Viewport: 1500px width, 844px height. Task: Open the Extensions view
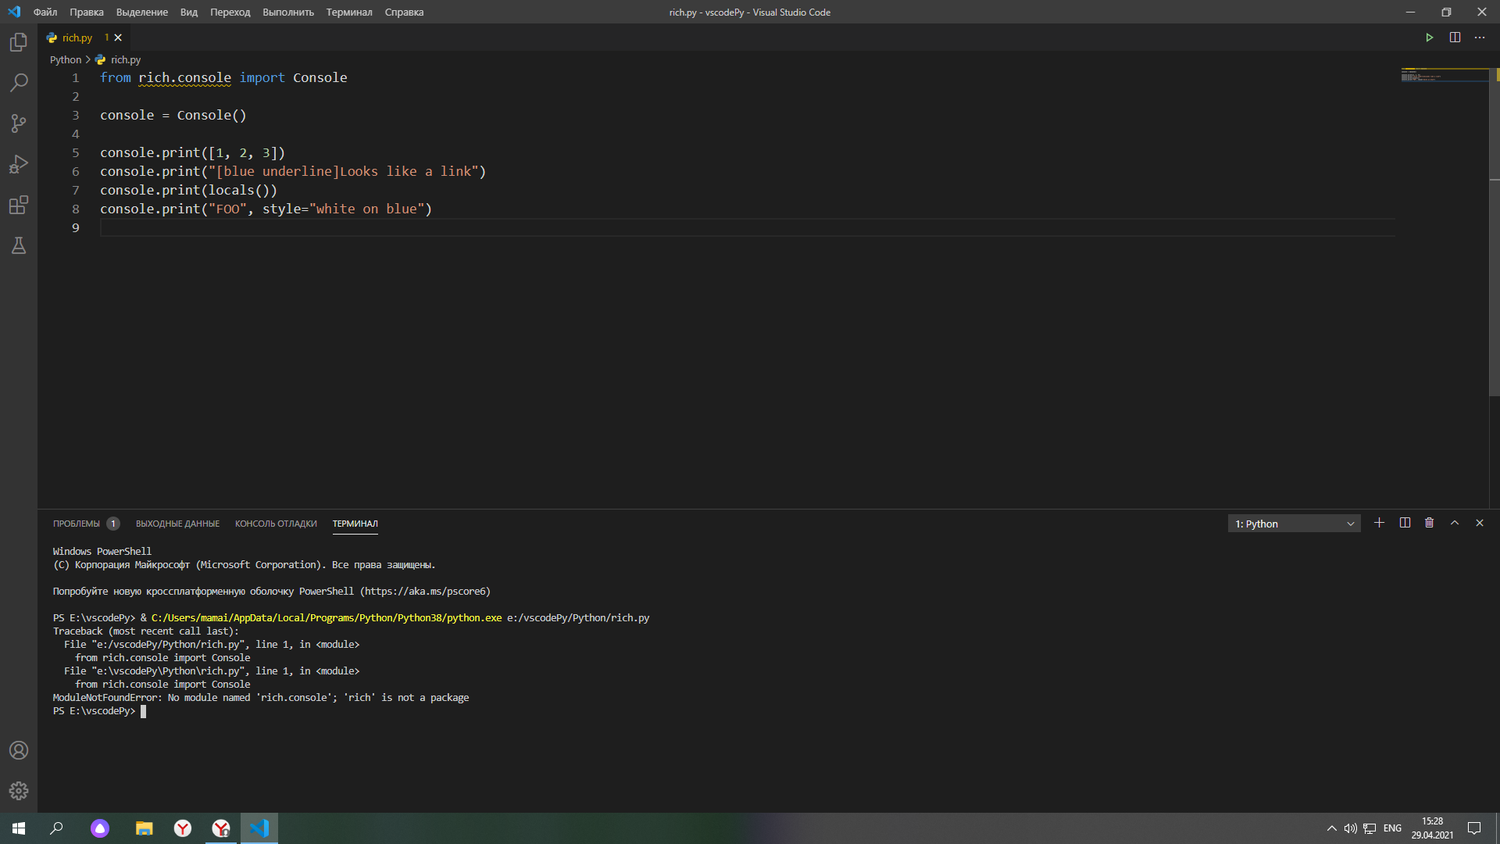19,205
